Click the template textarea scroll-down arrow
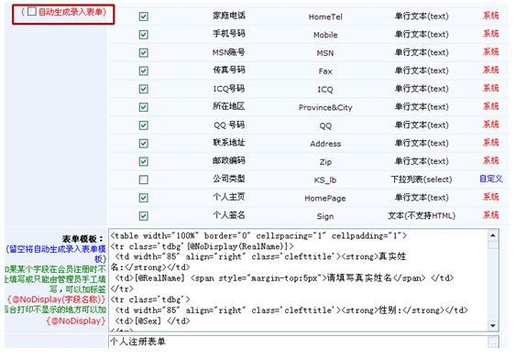516x359 pixels. (493, 325)
